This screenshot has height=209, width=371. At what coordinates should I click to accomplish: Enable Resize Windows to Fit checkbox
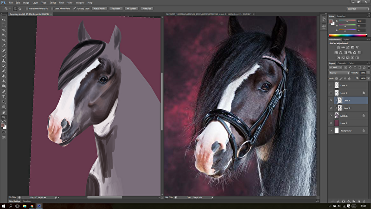(27, 8)
